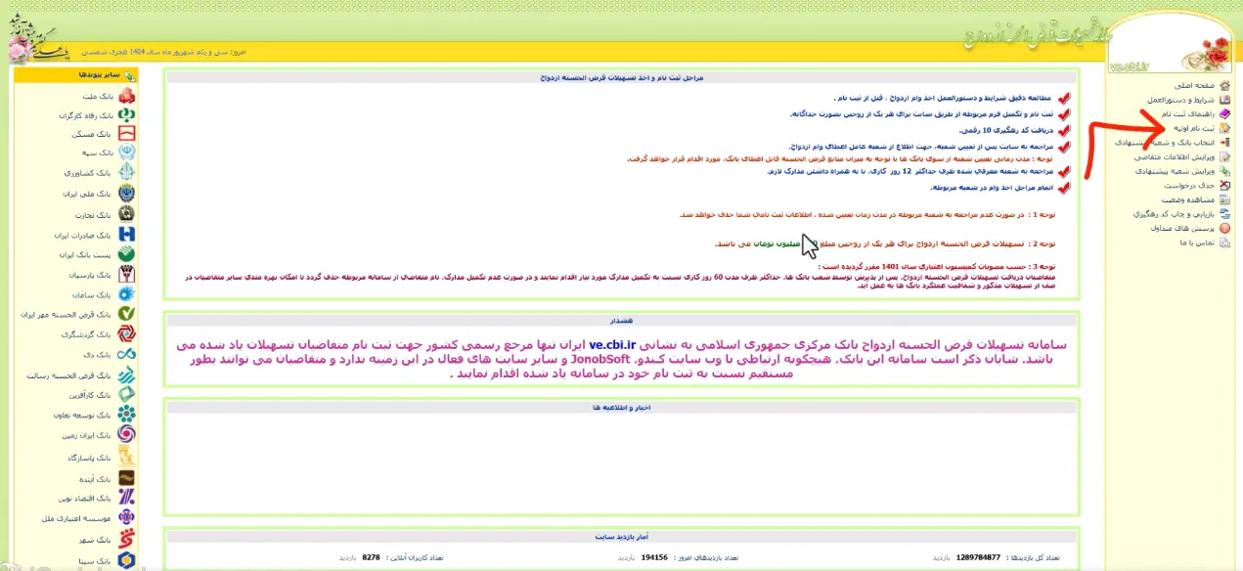The height and width of the screenshot is (571, 1243).
Task: Open the Bank Mellat icon link
Action: point(127,95)
